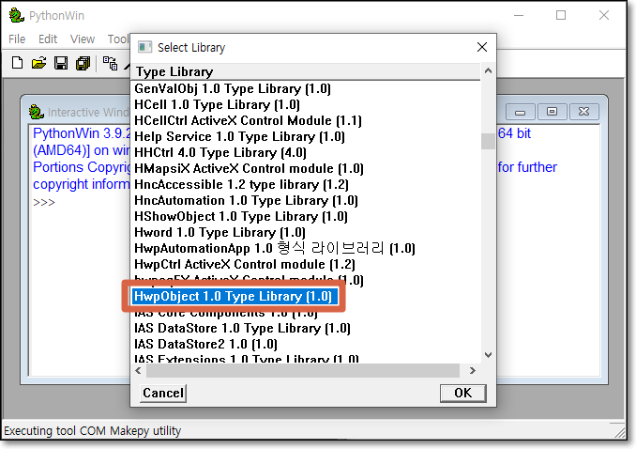Click the New file toolbar icon
Viewport: 636px width, 449px height.
[17, 63]
